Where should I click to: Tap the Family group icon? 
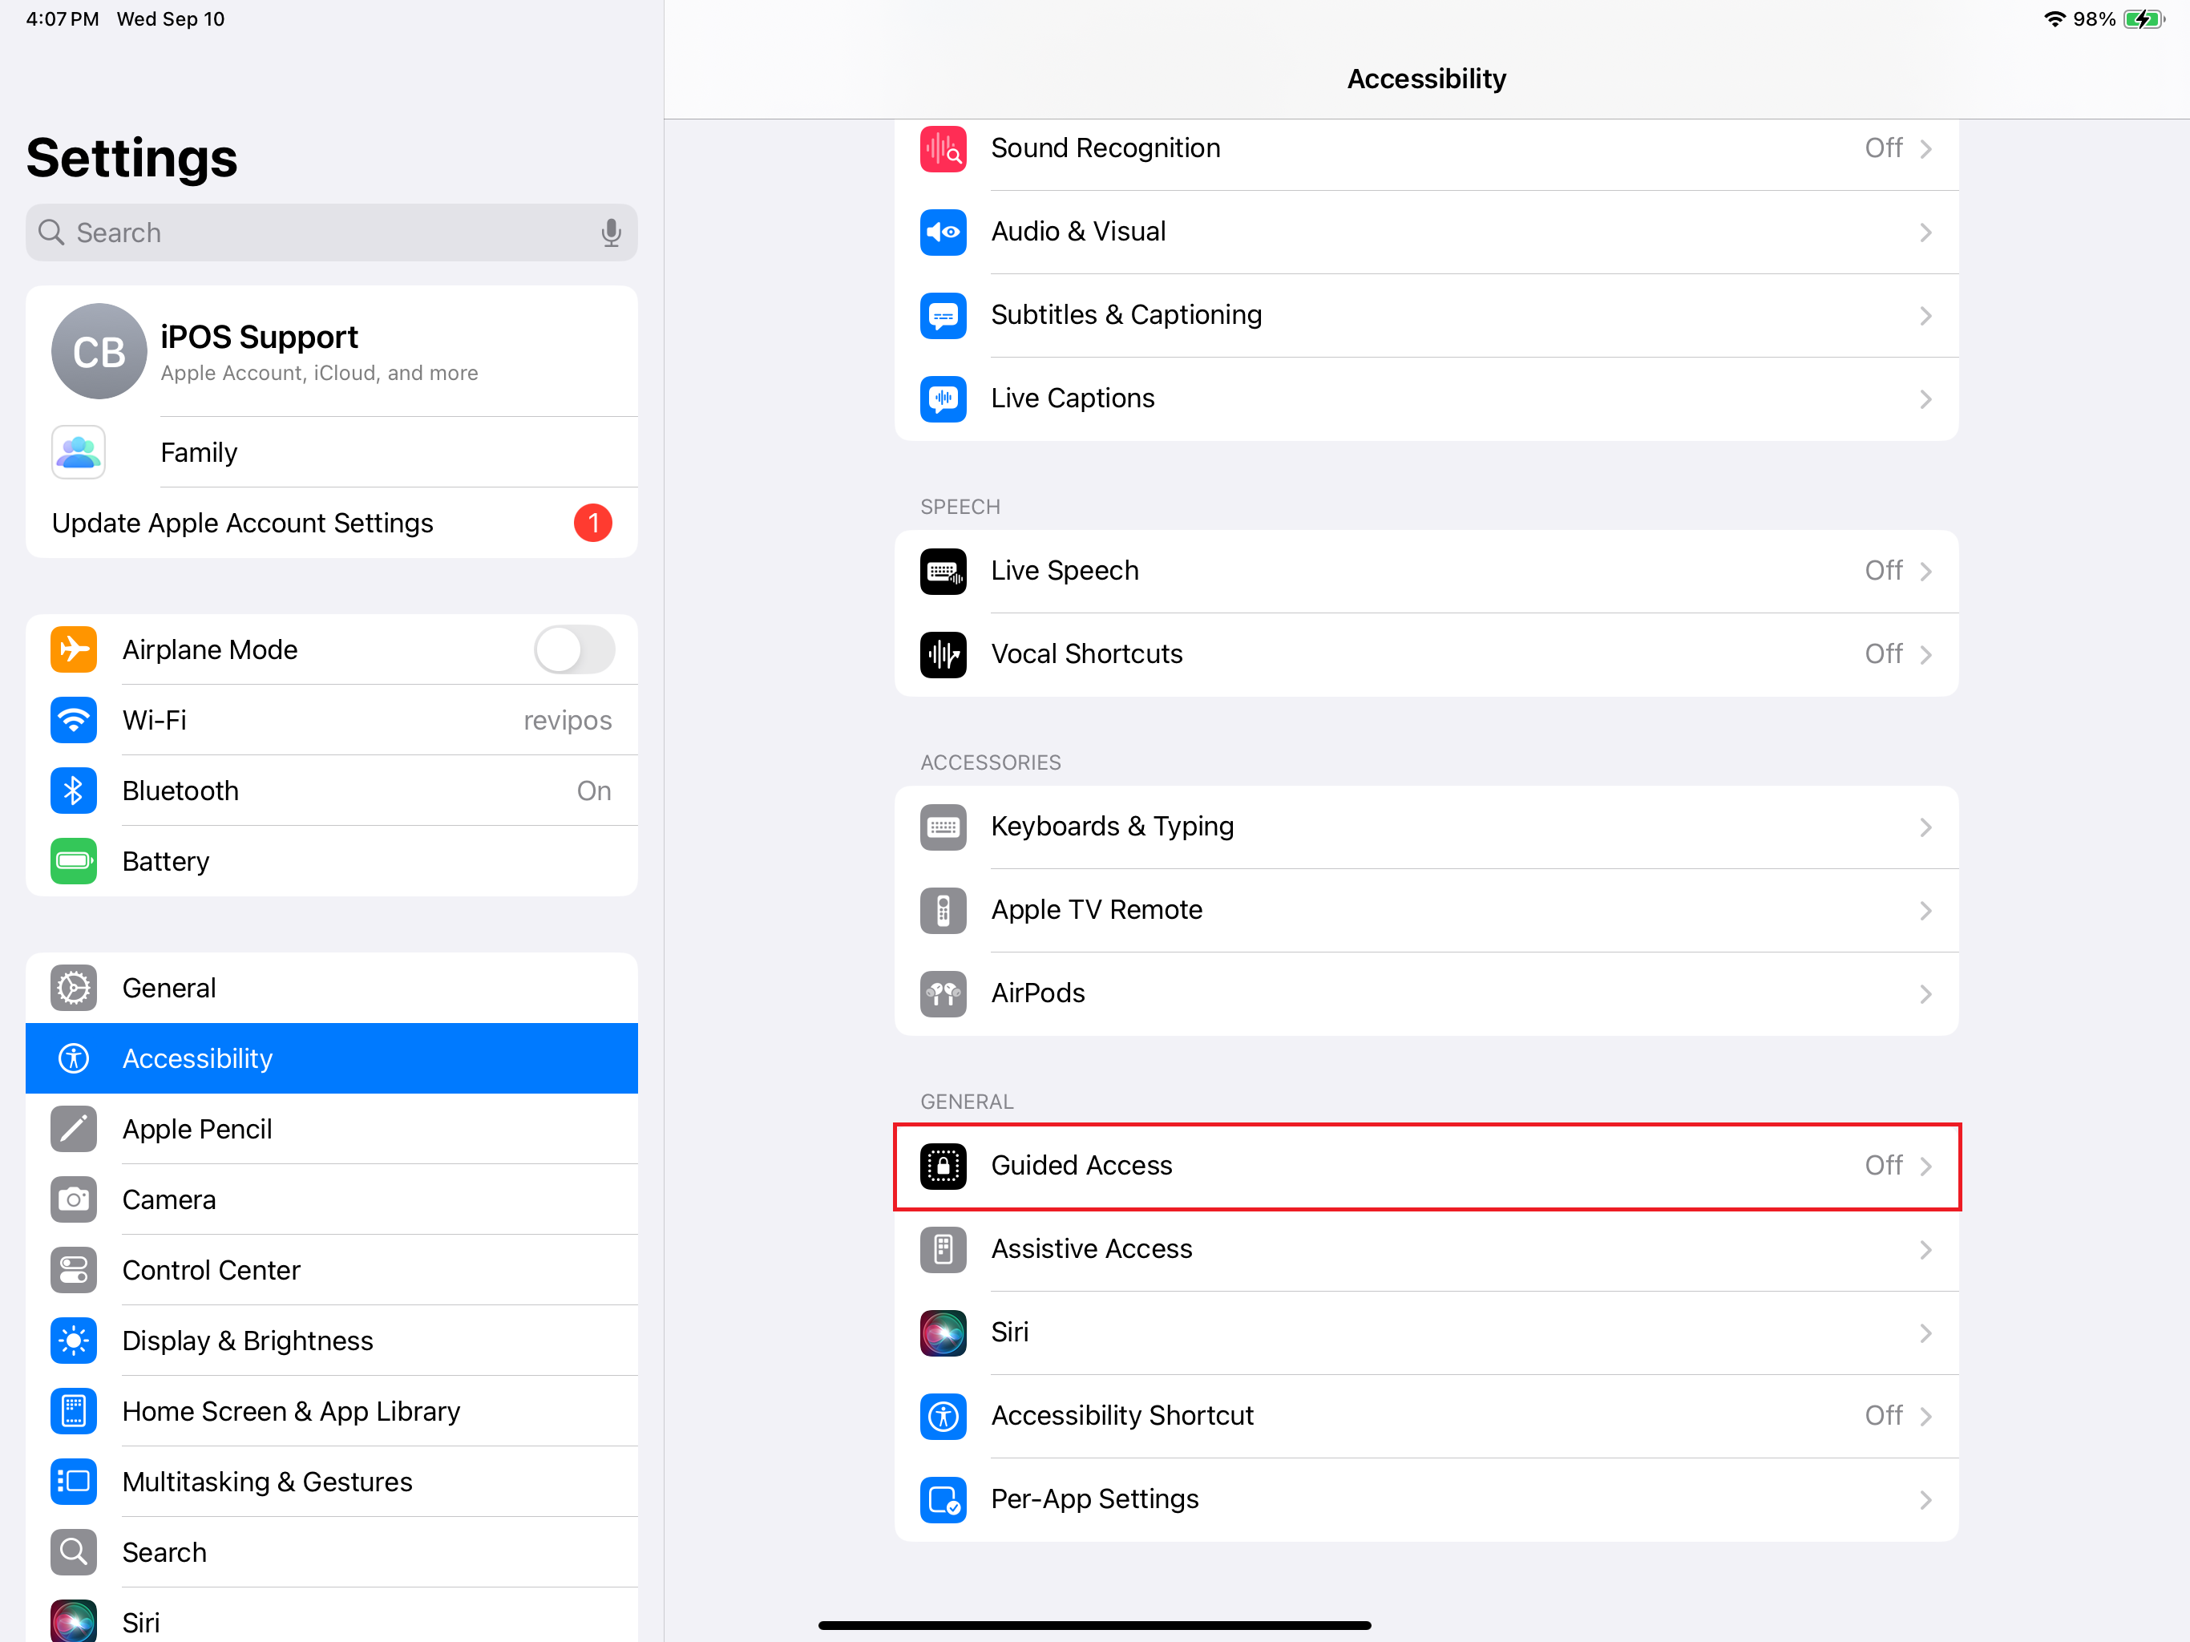(79, 452)
